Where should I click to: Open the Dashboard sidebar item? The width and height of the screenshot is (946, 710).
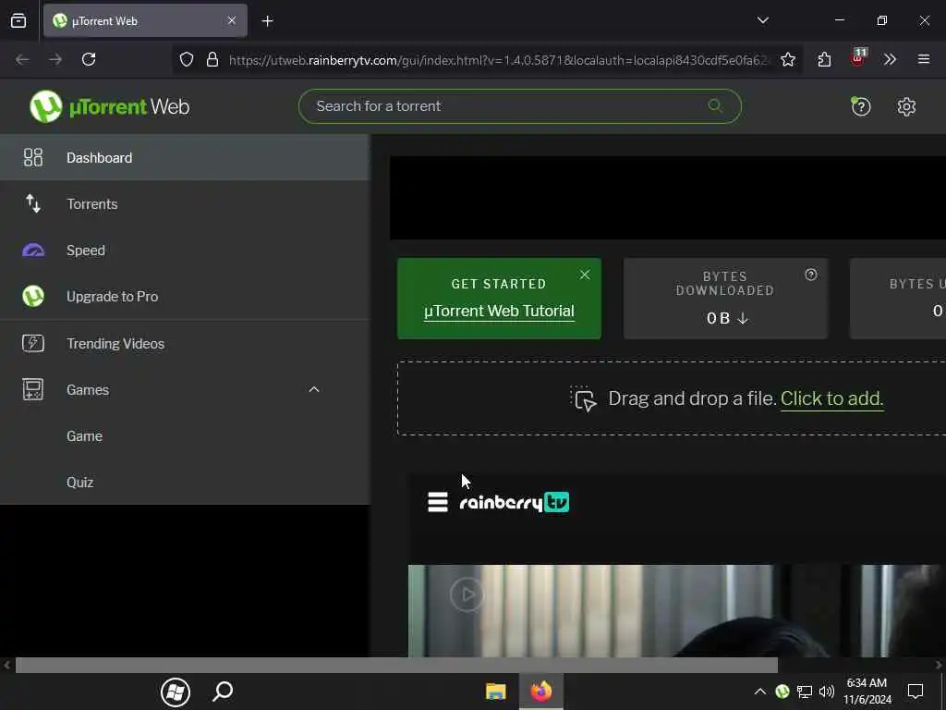185,157
